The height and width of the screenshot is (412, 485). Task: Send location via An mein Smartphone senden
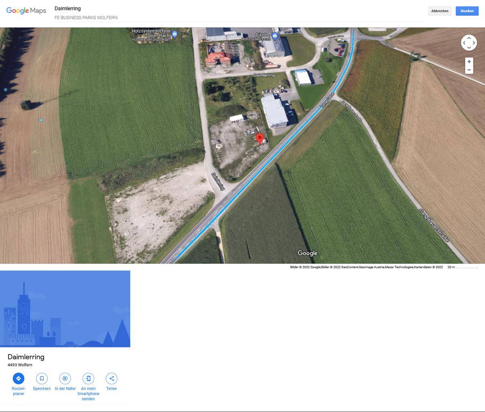pos(88,378)
